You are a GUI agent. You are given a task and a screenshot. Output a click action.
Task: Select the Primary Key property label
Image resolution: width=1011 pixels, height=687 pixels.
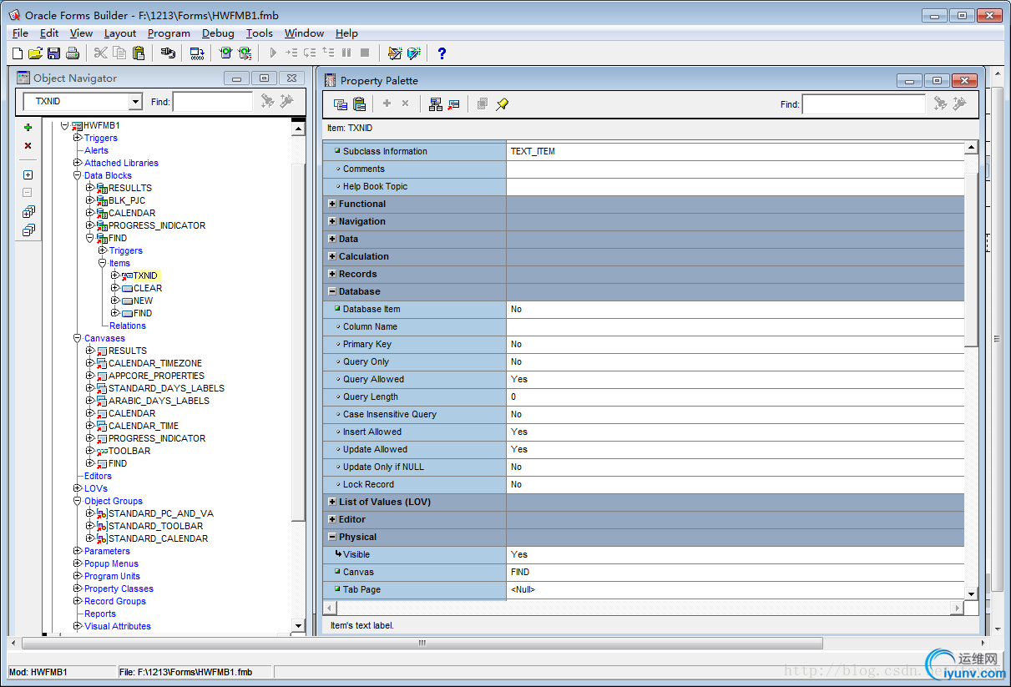[367, 344]
